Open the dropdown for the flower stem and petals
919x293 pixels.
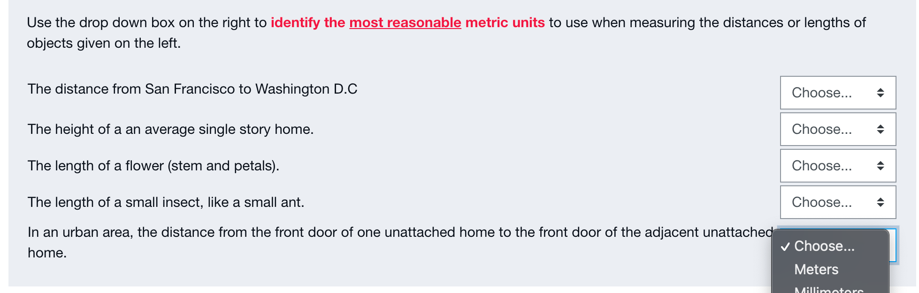(837, 166)
